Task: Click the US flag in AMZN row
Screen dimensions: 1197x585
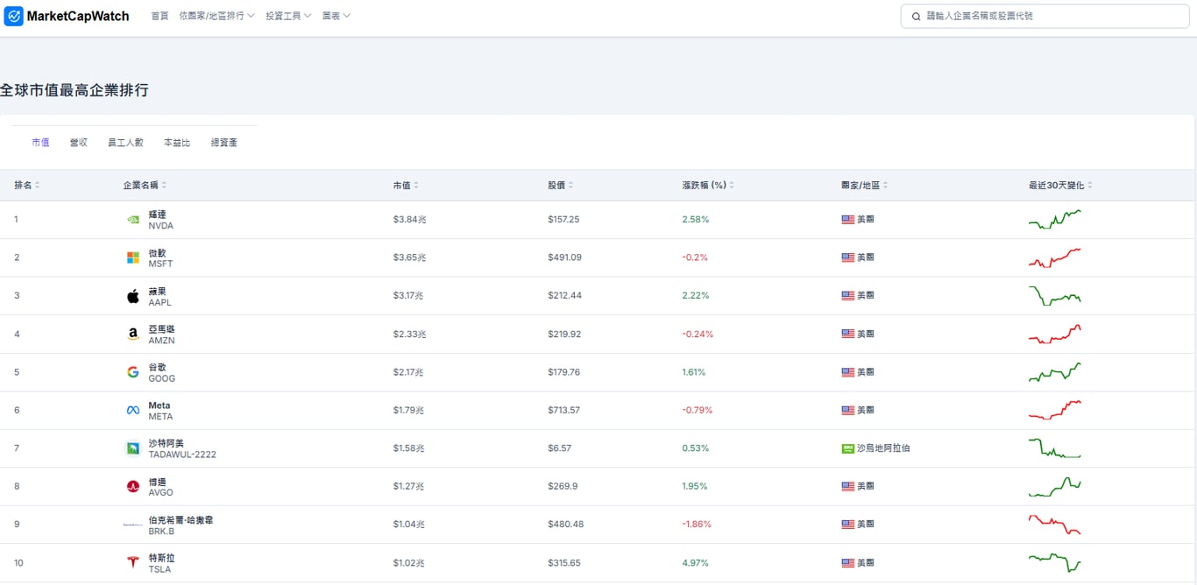Action: pyautogui.click(x=847, y=334)
